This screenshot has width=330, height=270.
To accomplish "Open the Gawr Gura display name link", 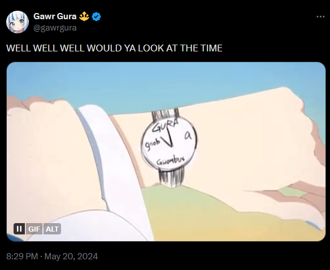I will 55,16.
